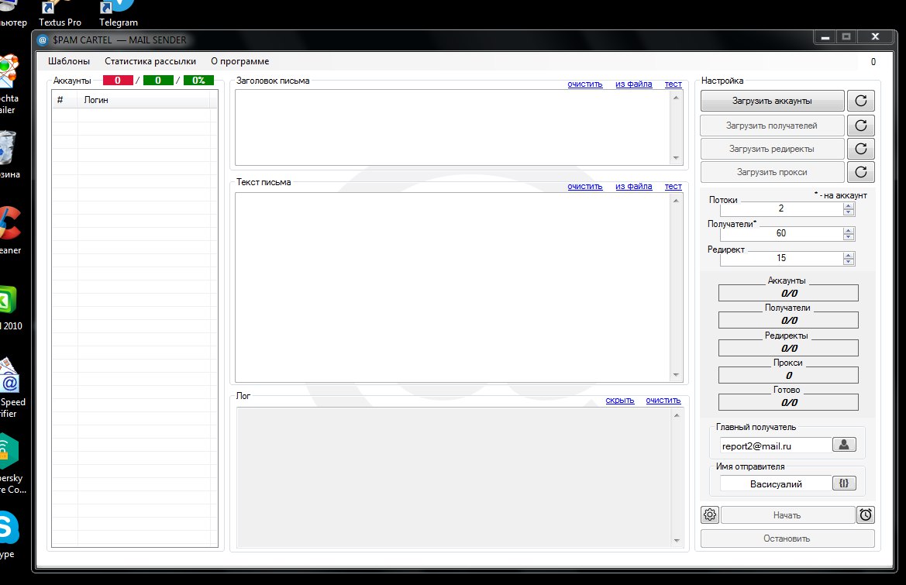Image resolution: width=906 pixels, height=585 pixels.
Task: Open the Шаблоны menu
Action: (x=69, y=61)
